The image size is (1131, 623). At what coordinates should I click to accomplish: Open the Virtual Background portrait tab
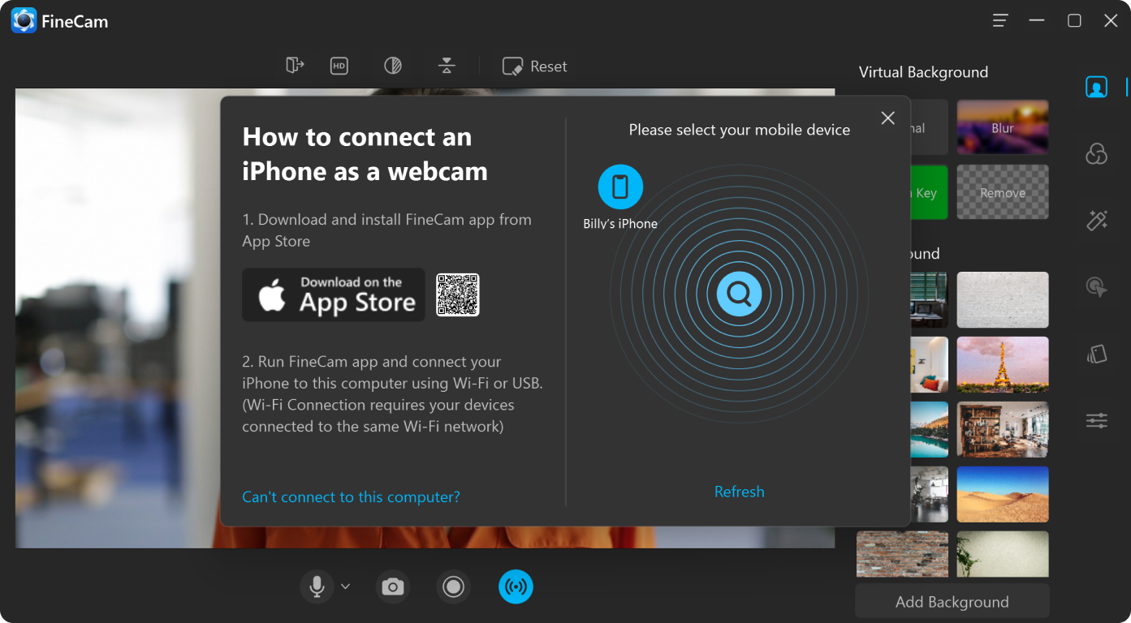point(1096,87)
